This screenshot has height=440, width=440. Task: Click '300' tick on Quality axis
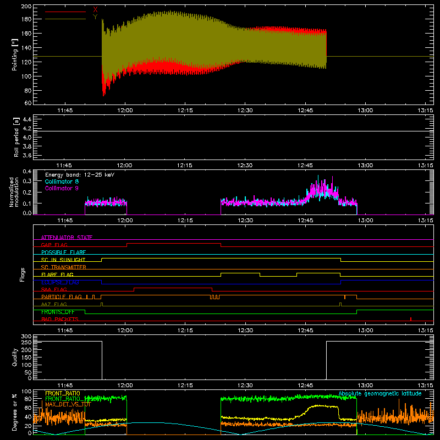click(x=26, y=336)
